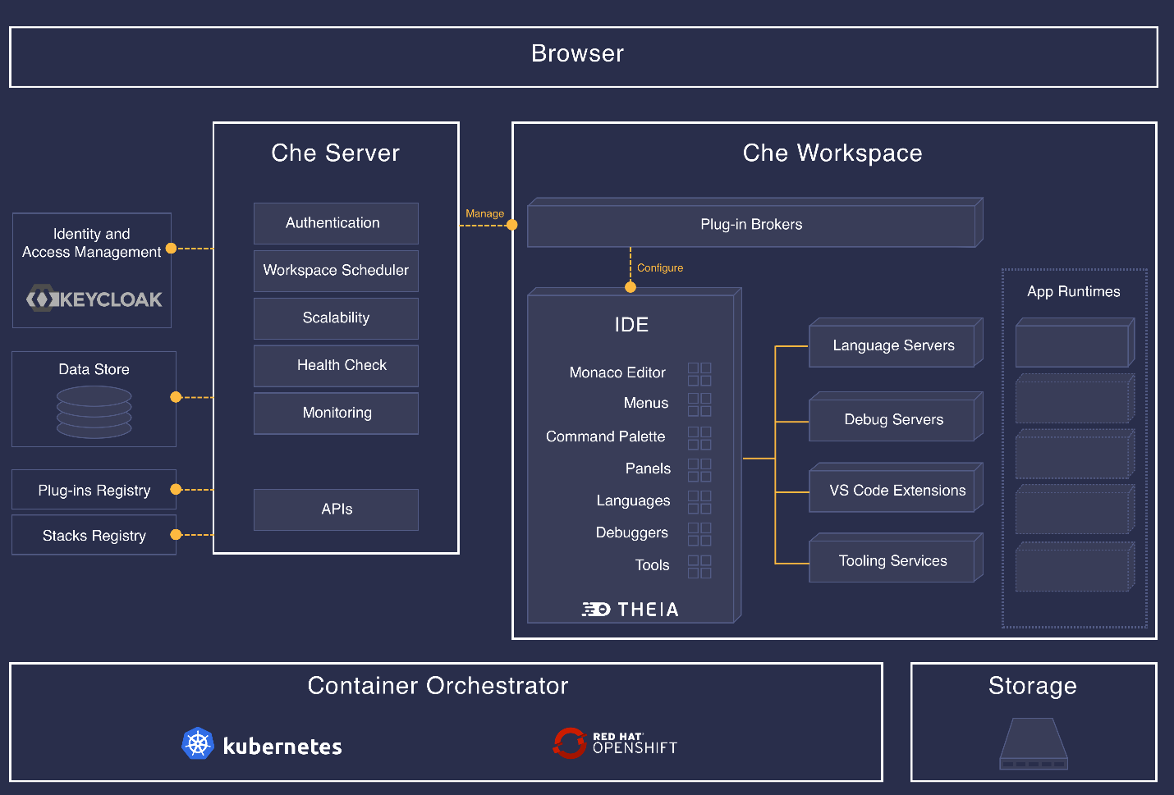Open the APIs block in Che Server
The height and width of the screenshot is (795, 1174).
336,509
